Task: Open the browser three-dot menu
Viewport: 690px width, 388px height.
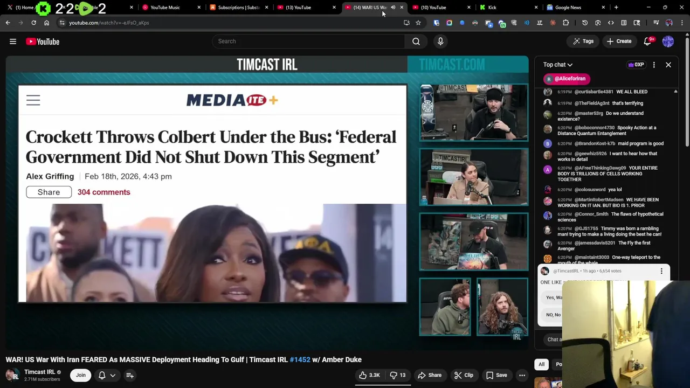Action: 682,23
